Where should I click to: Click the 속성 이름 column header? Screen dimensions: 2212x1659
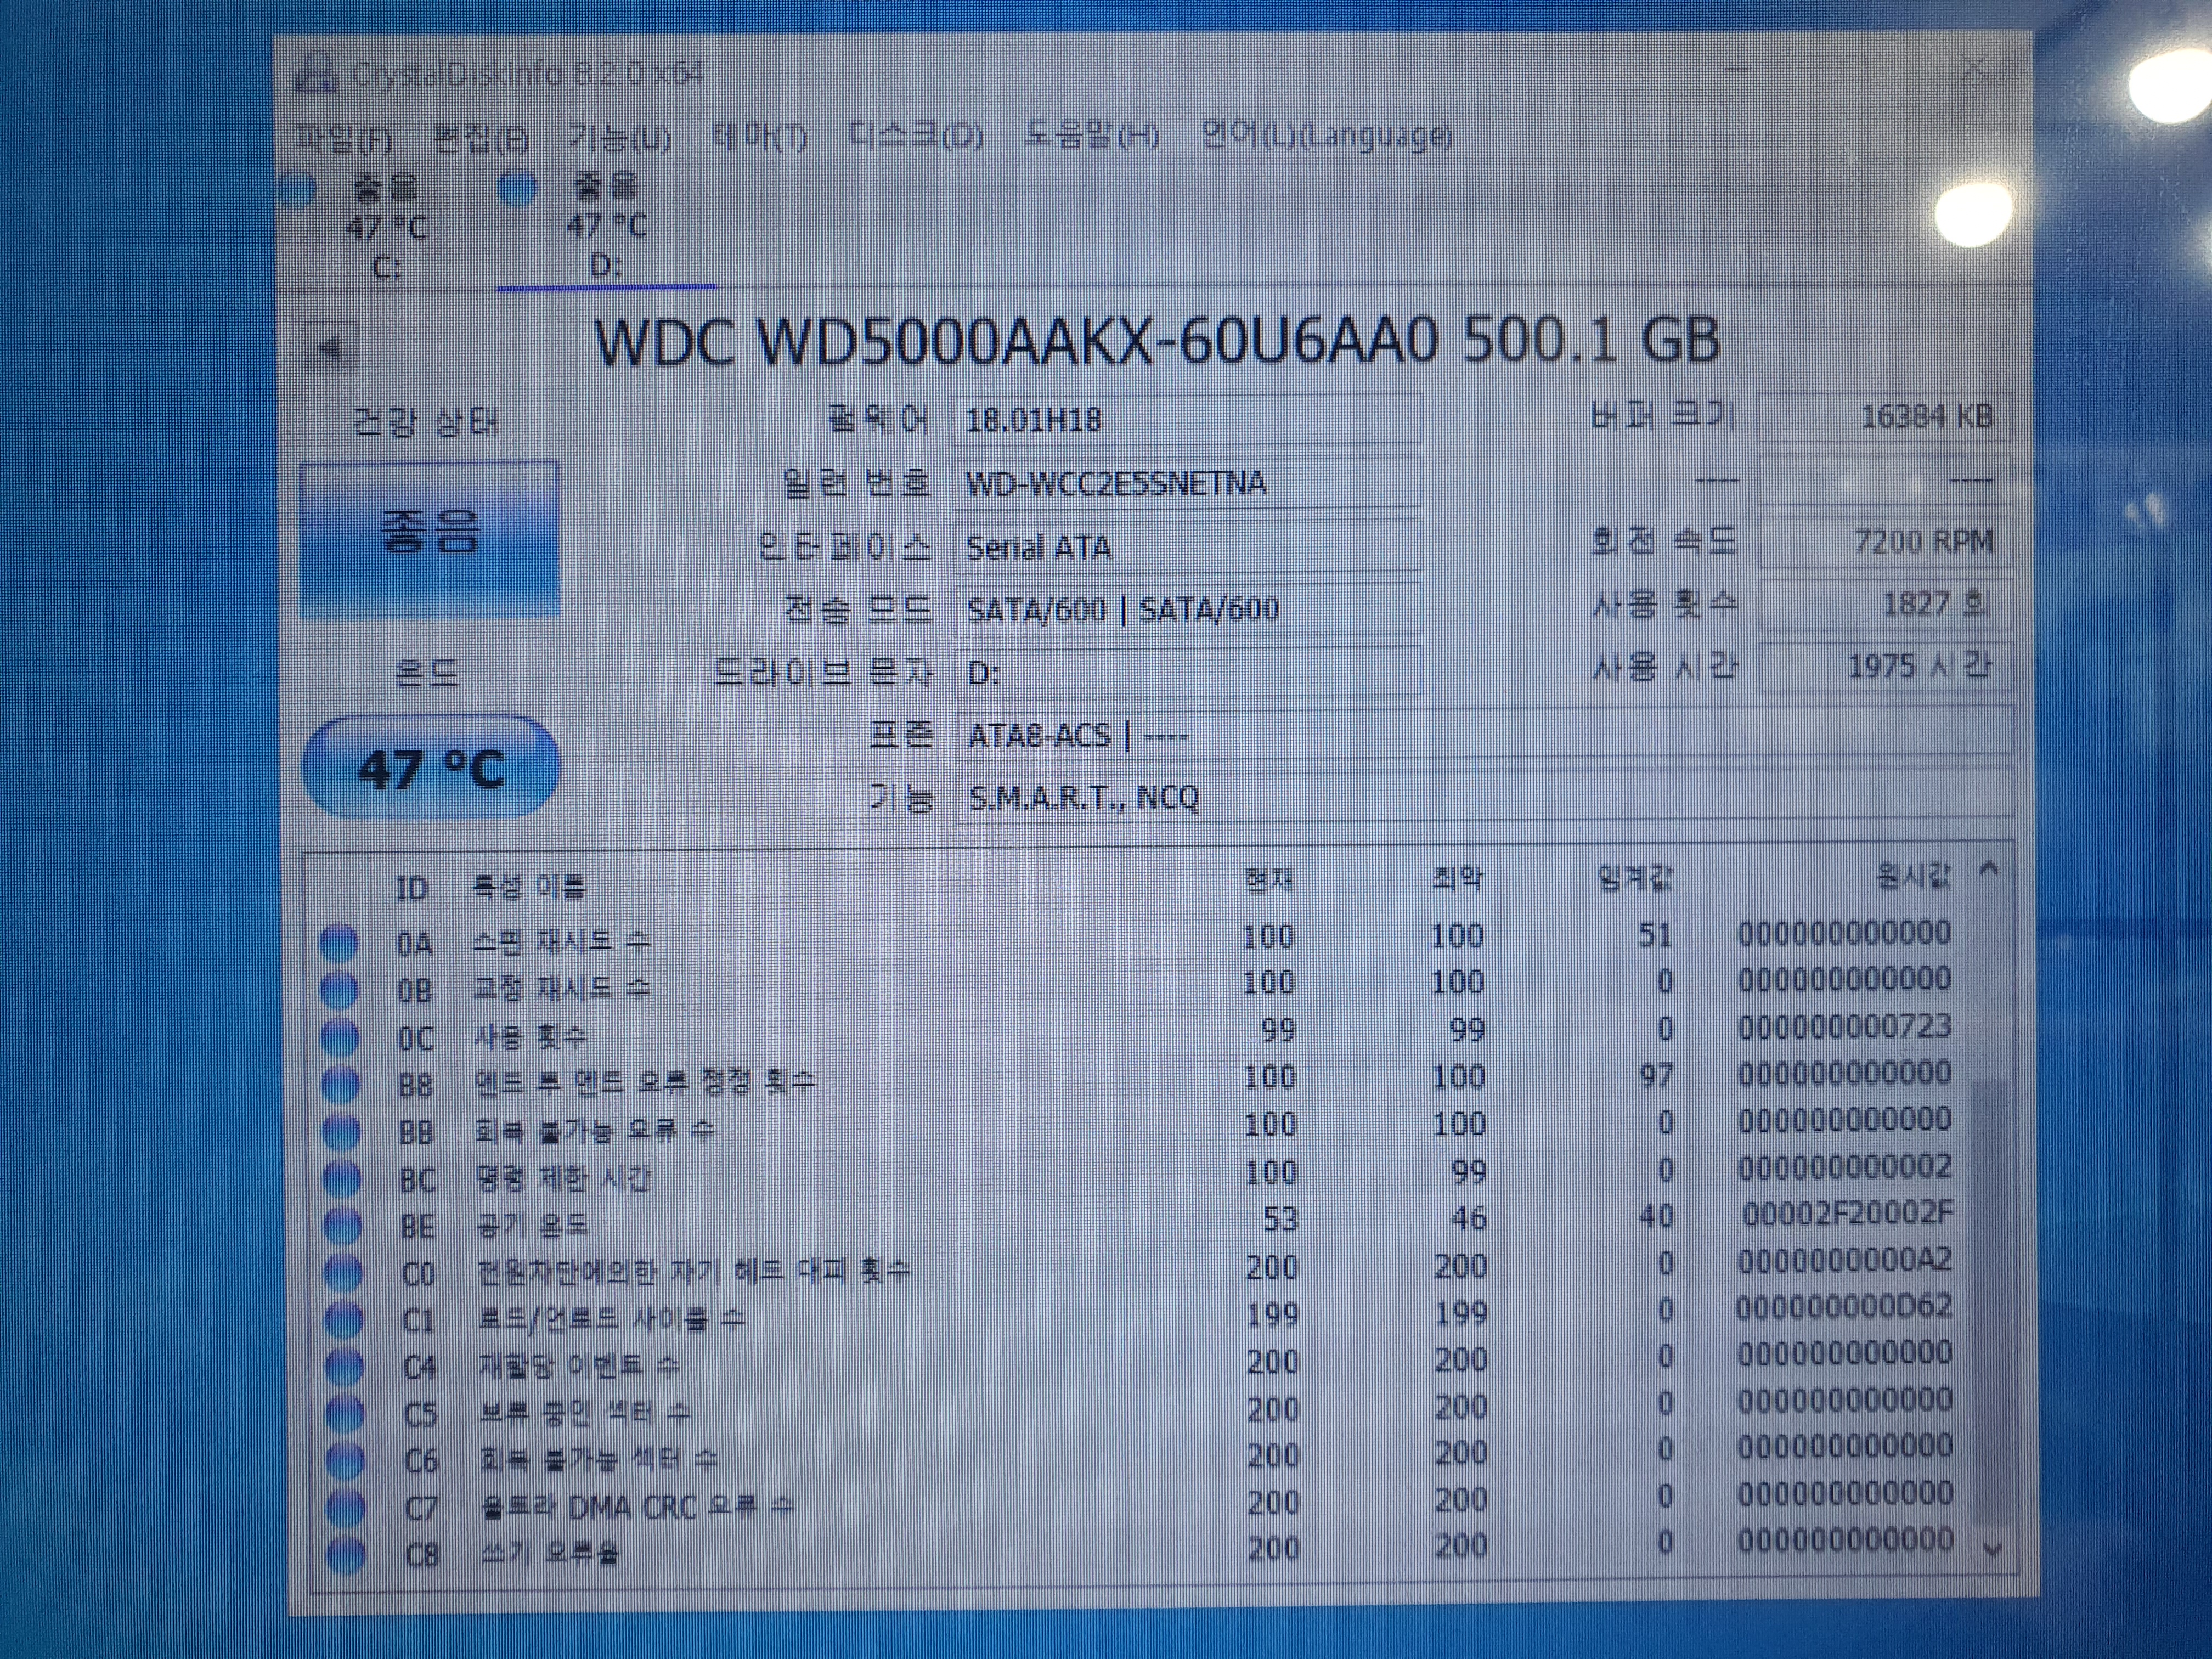coord(529,886)
